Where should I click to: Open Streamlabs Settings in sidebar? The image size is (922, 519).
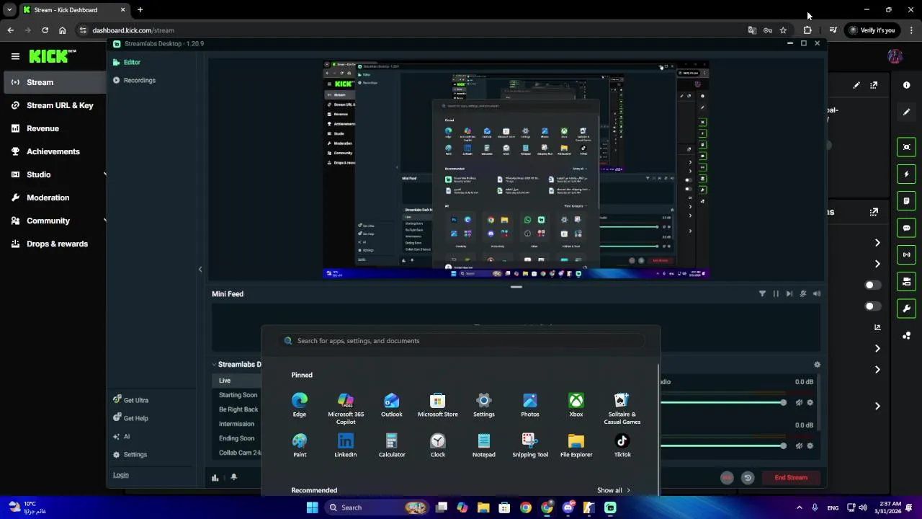(130, 454)
